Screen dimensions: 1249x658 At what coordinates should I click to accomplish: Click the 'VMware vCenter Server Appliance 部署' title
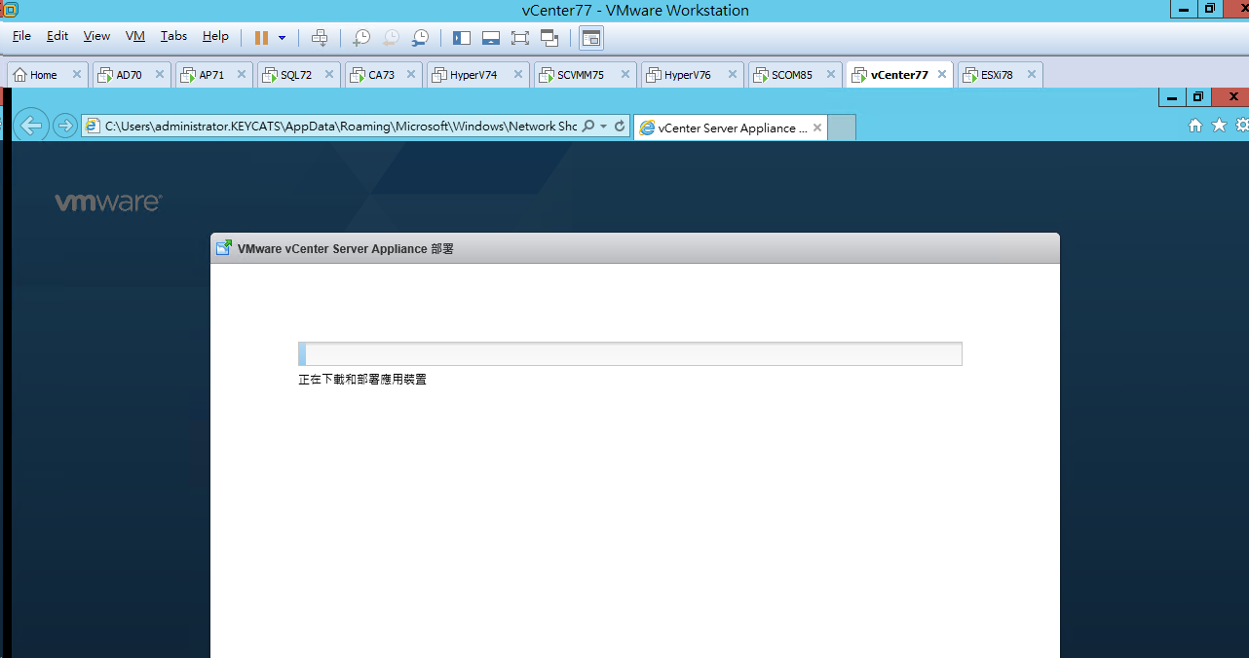(x=346, y=249)
